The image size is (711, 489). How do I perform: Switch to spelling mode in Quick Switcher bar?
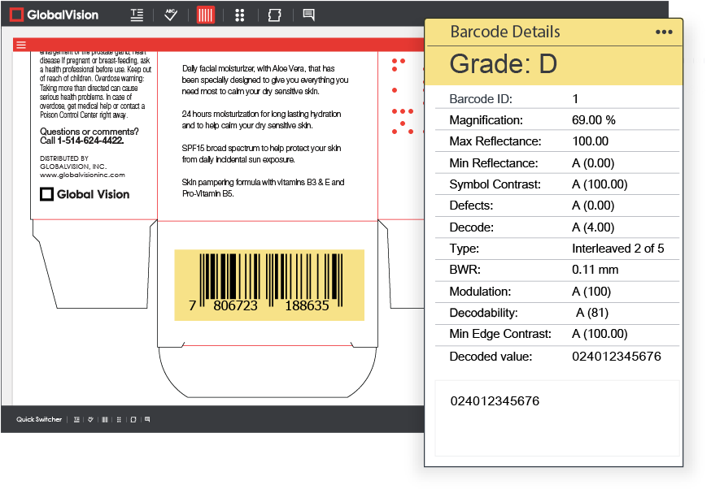click(90, 420)
